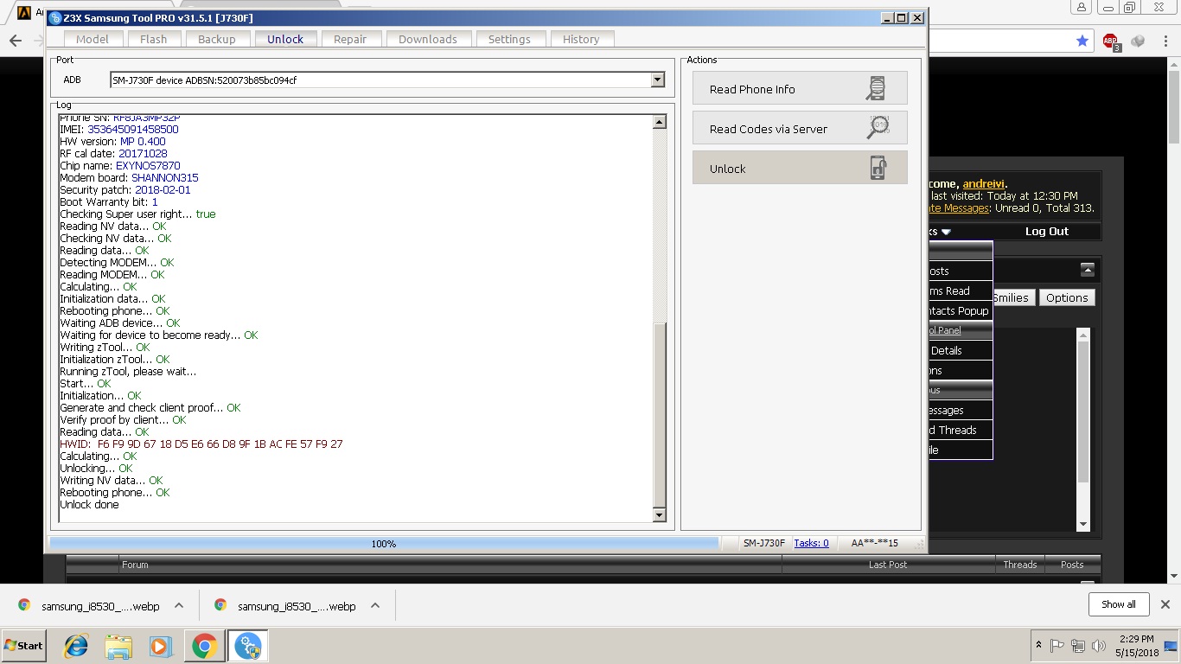Open Chrome's three-dot menu
The height and width of the screenshot is (664, 1181).
(1164, 41)
